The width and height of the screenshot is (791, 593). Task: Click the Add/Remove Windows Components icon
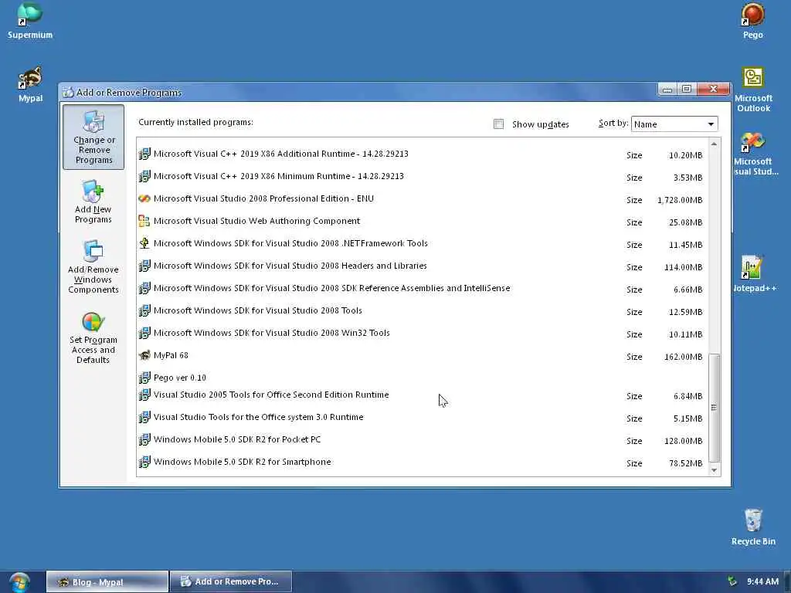93,251
